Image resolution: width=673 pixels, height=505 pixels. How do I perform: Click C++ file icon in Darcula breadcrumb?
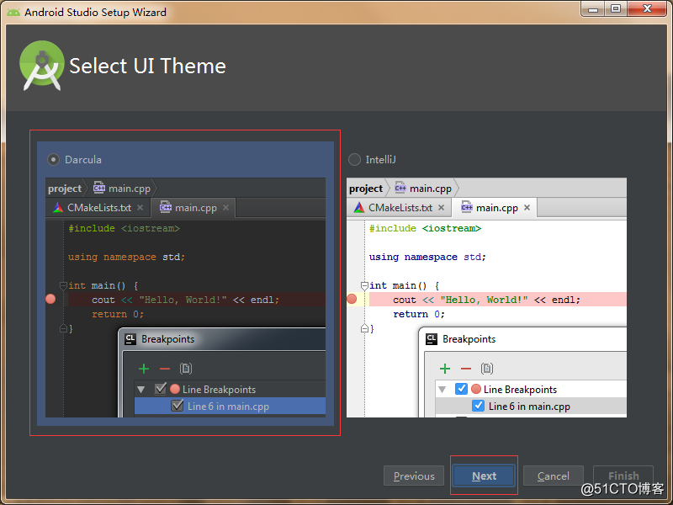pyautogui.click(x=99, y=187)
